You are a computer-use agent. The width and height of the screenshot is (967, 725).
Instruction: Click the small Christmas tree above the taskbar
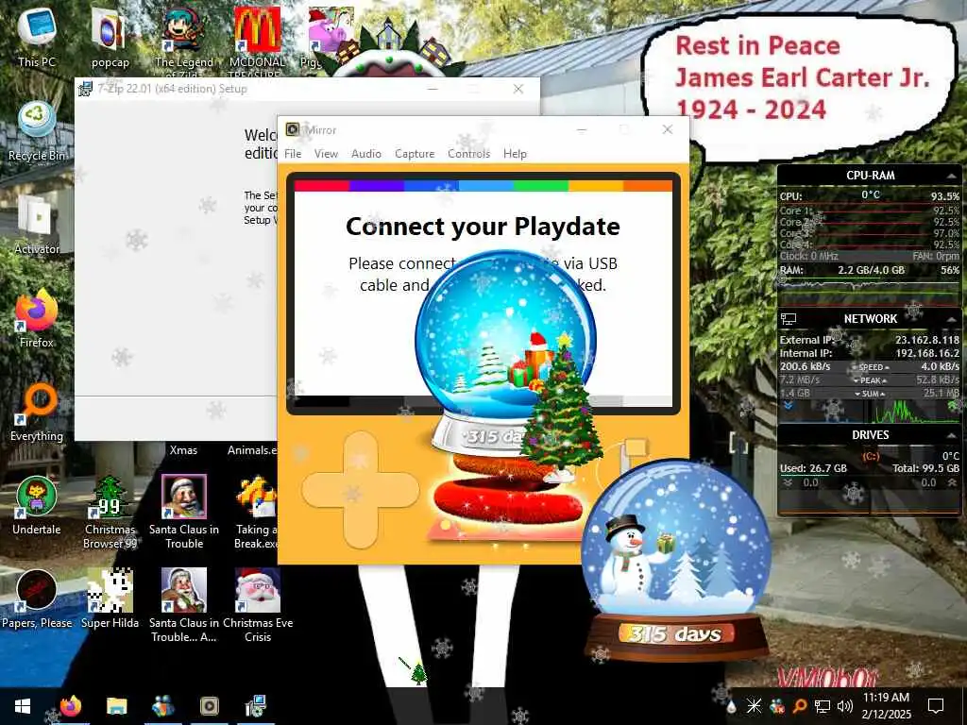(418, 674)
